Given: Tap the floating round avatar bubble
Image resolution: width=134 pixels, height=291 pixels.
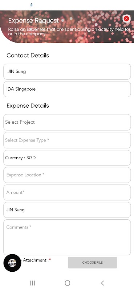Looking at the screenshot, I should tap(12, 263).
